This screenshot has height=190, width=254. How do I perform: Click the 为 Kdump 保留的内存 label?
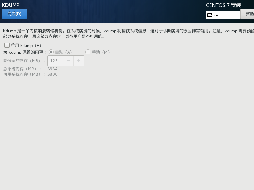pos(25,52)
